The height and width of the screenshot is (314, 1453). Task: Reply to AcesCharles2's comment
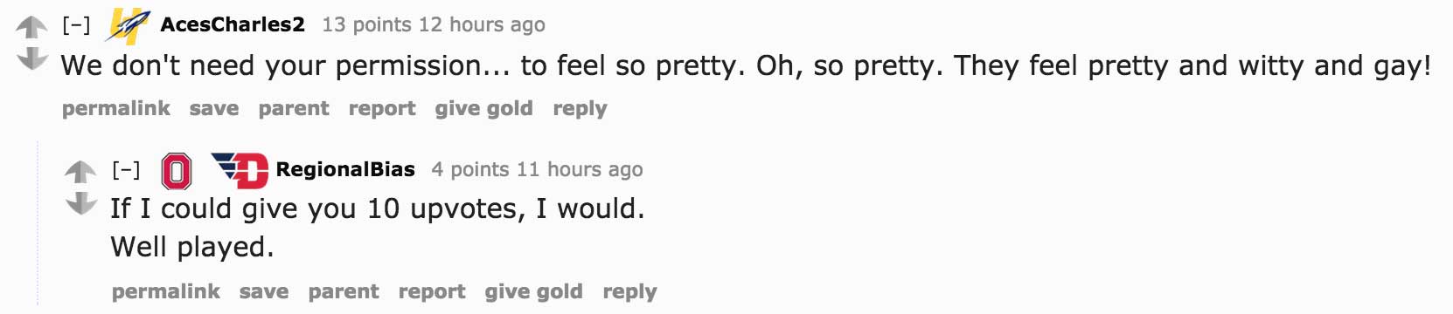point(580,109)
